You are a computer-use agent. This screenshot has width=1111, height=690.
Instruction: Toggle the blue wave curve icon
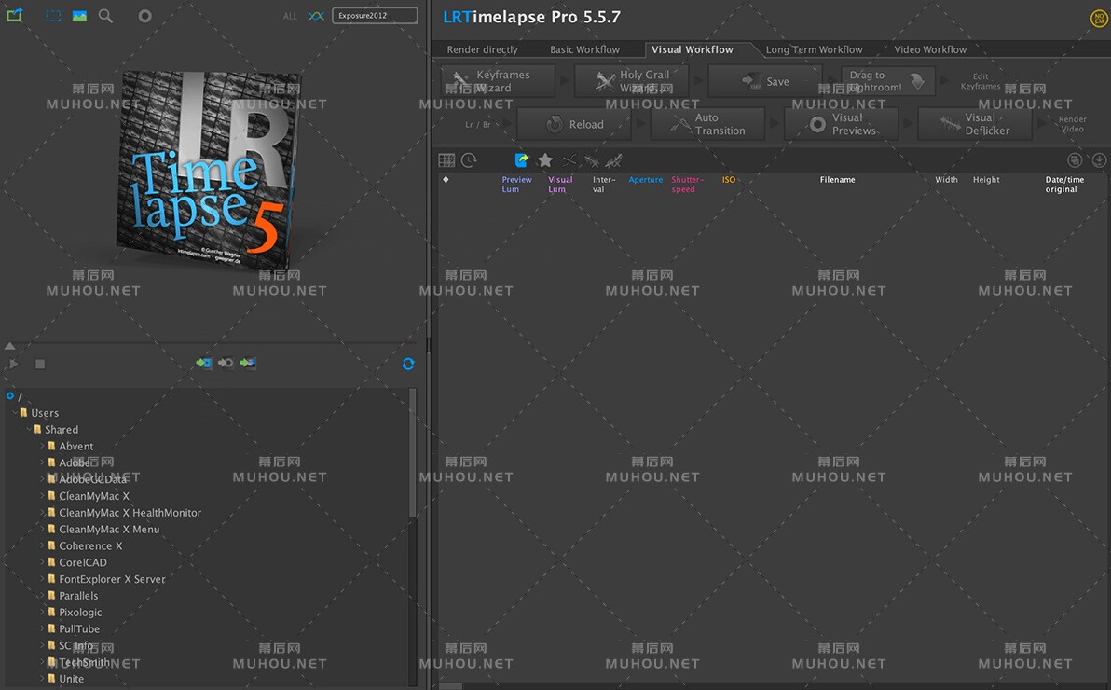coord(316,16)
